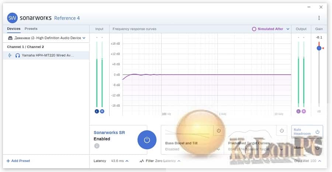Click the blue Gain slider handle
Image resolution: width=332 pixels, height=172 pixels.
[319, 48]
